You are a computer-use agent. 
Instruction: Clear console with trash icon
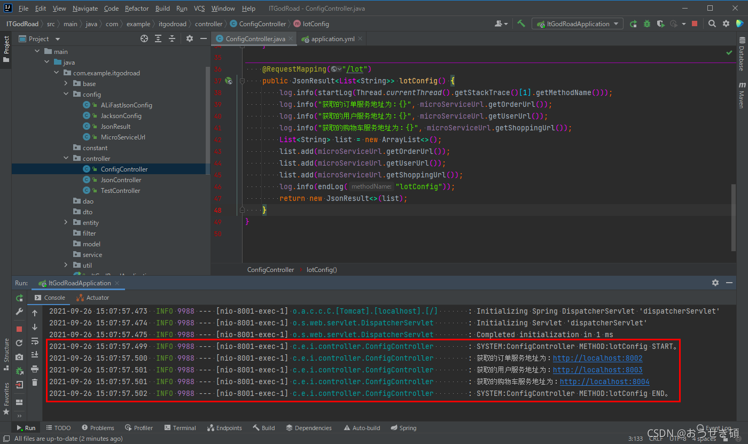click(35, 383)
